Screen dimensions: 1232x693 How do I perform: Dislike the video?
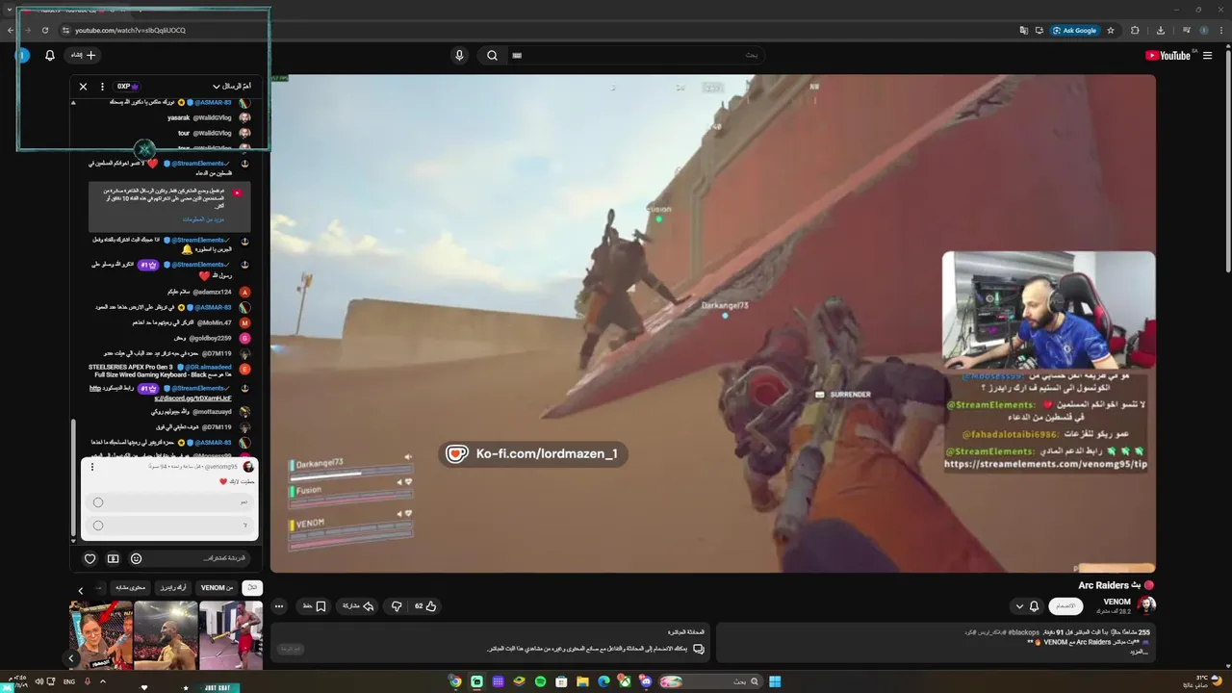click(x=396, y=606)
